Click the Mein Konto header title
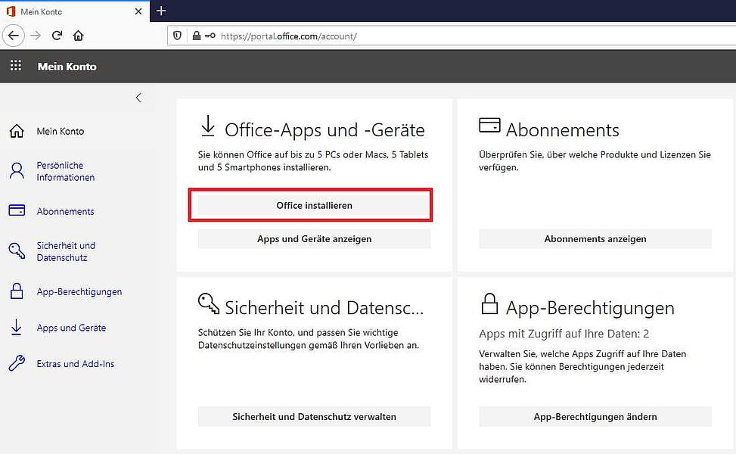736x454 pixels. 67,66
